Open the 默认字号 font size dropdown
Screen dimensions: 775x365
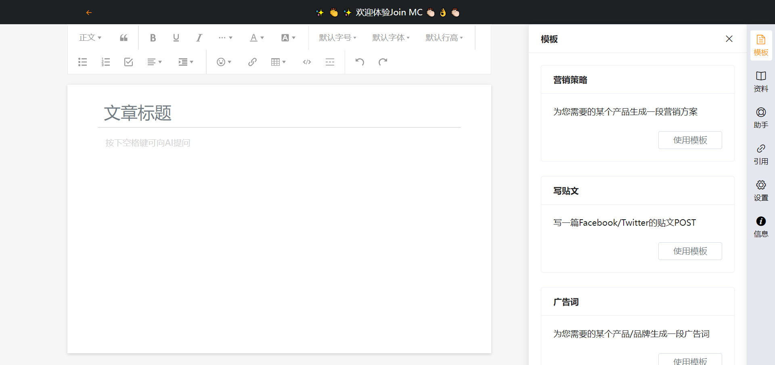click(337, 38)
